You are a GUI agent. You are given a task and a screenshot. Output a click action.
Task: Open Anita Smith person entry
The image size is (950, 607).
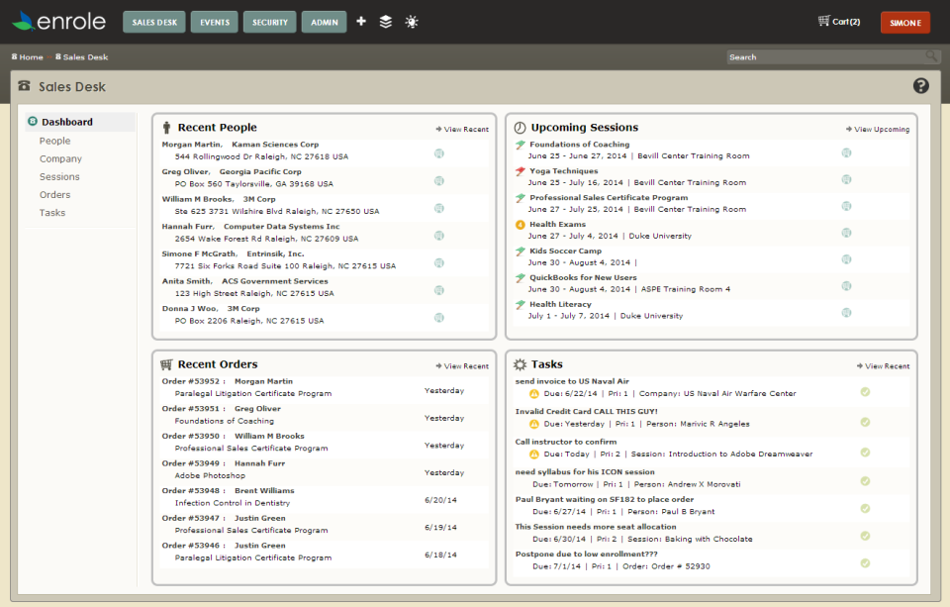tap(187, 281)
